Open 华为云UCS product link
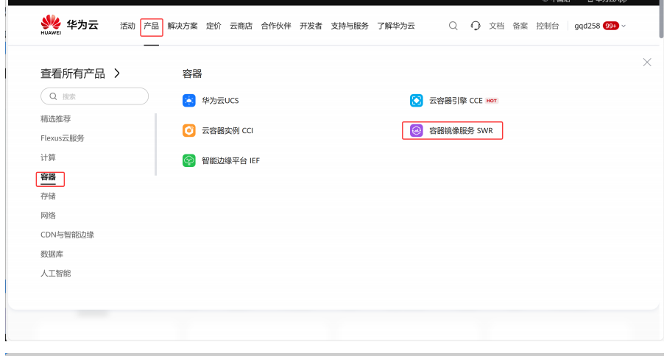664x356 pixels. tap(220, 101)
